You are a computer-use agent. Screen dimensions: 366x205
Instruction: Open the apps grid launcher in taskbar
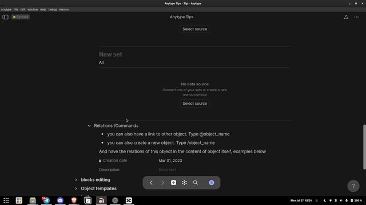[x=6, y=200]
